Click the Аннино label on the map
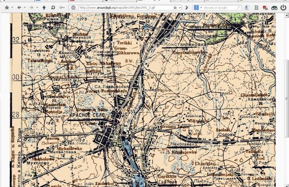Screen dimensions: 289x187 click(x=66, y=53)
